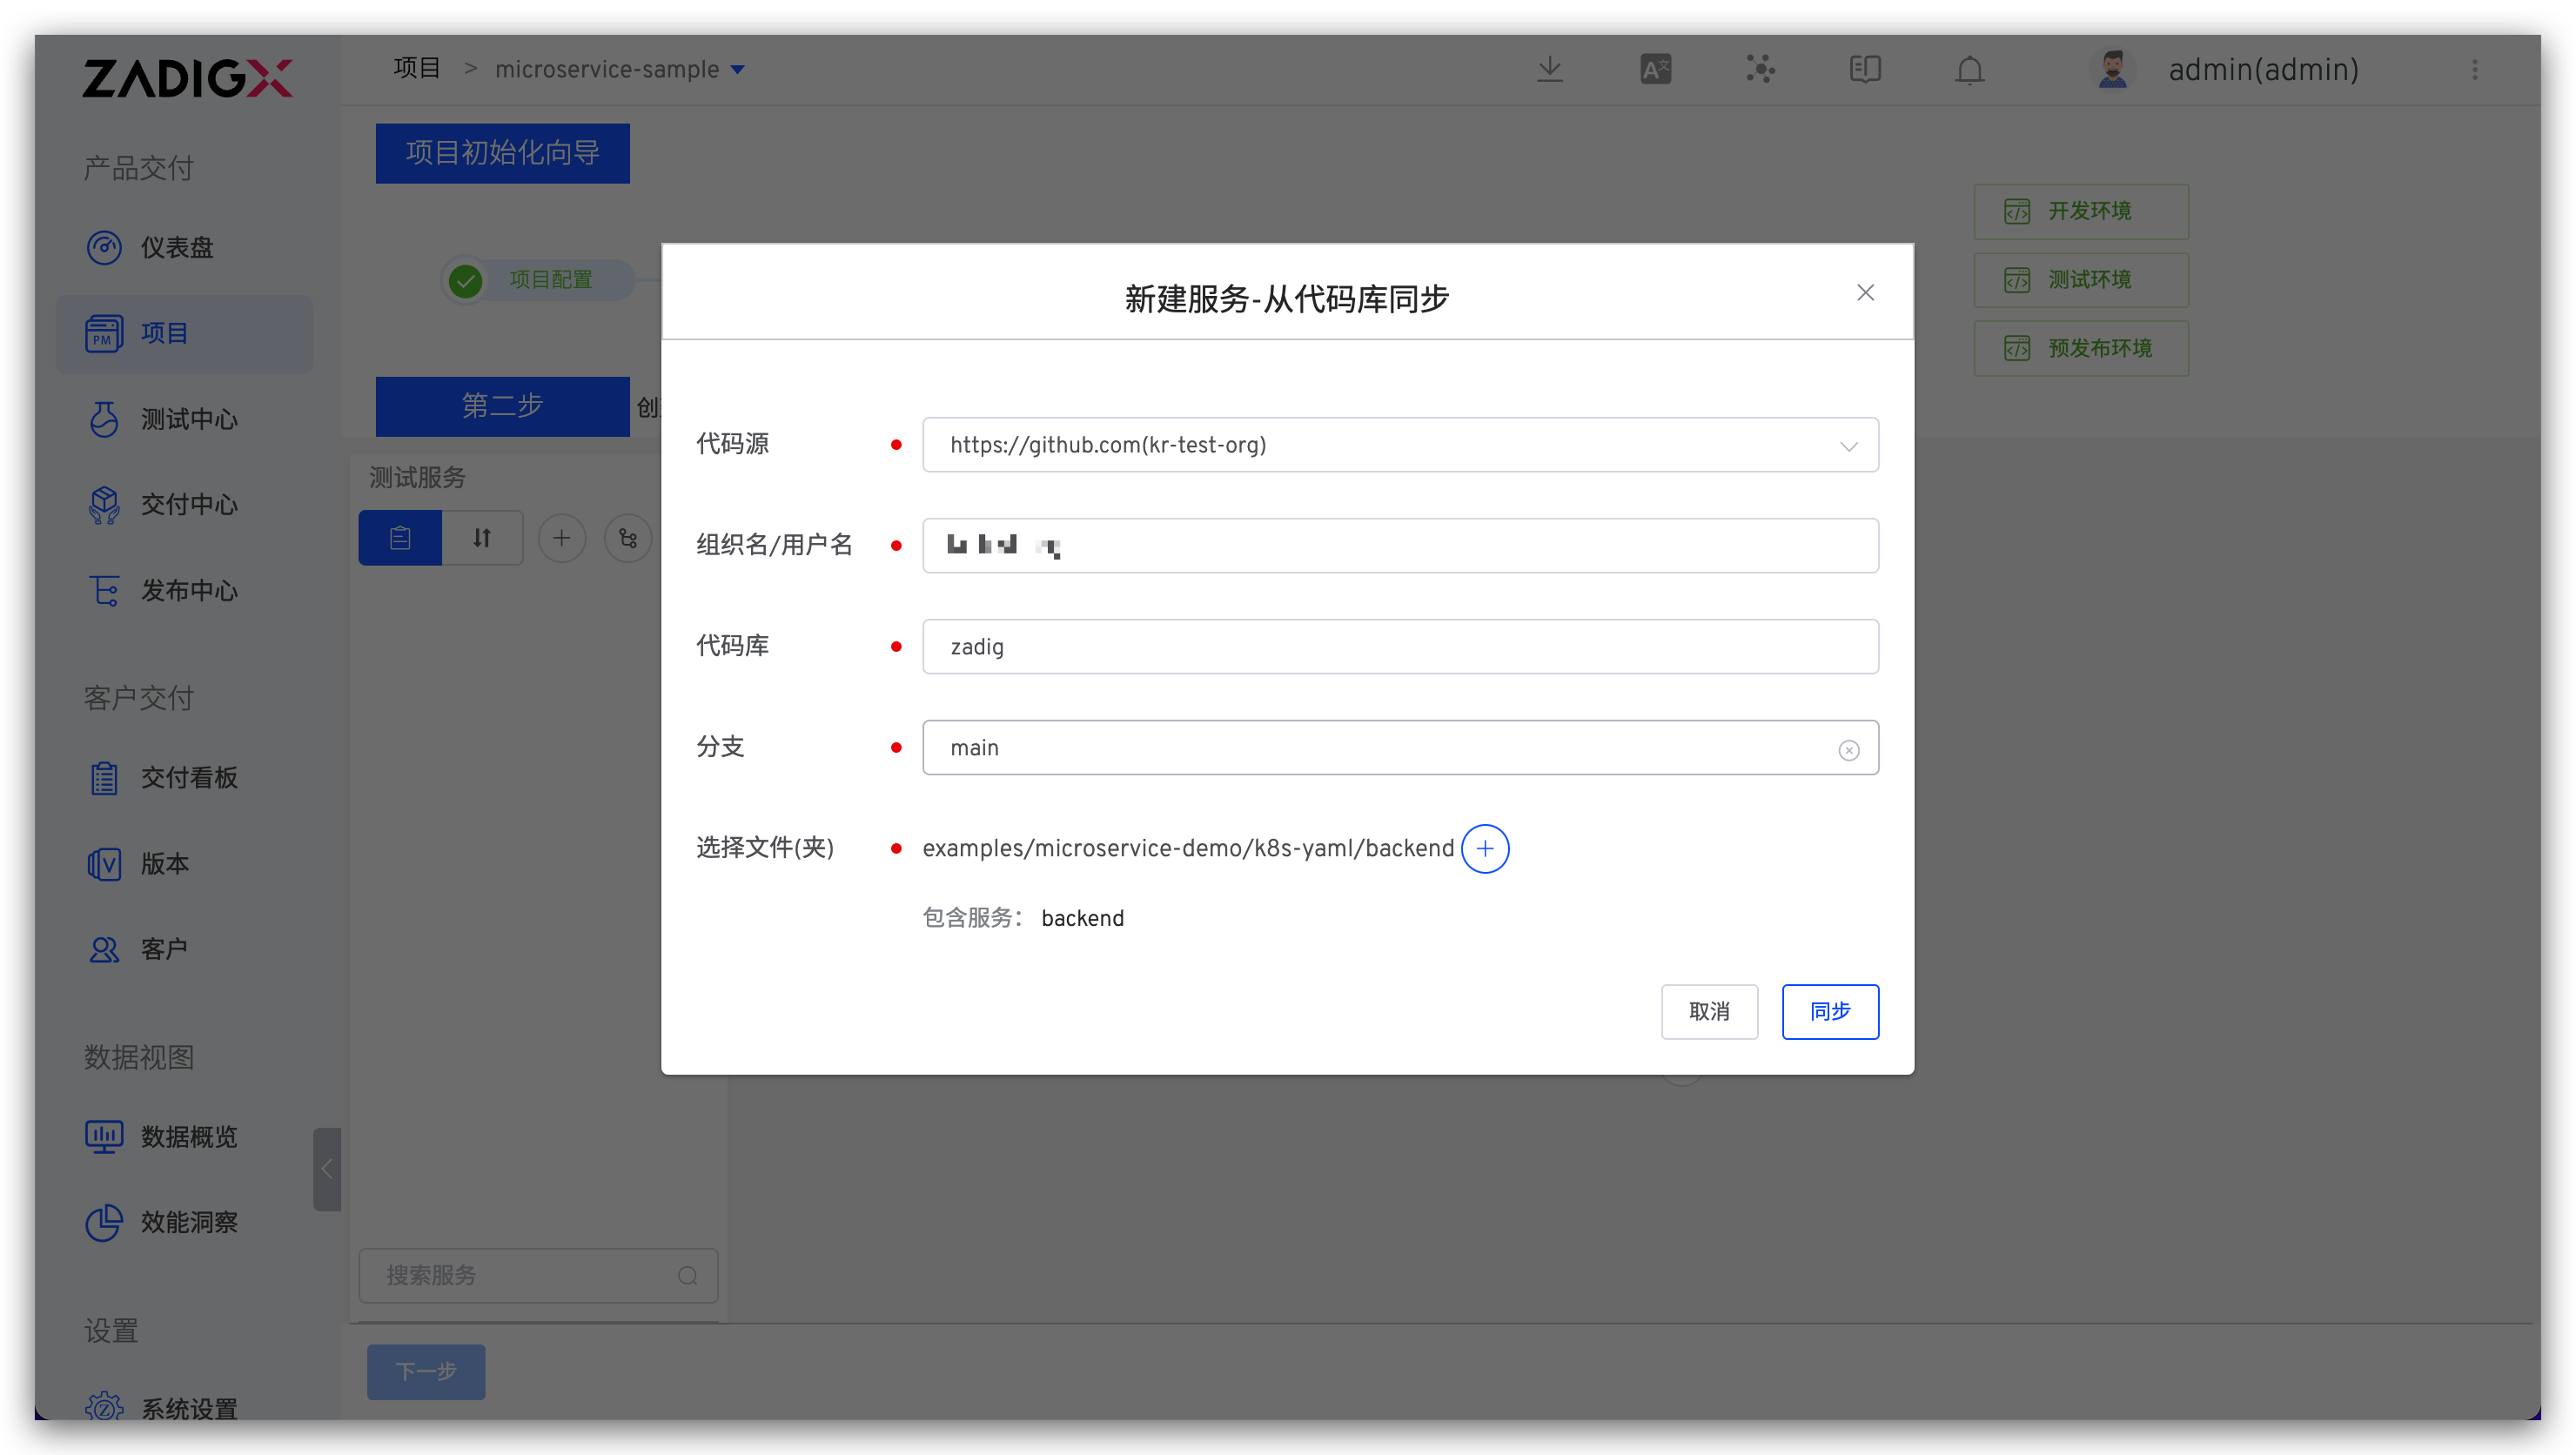Viewport: 2576px width, 1455px height.
Task: Open the three-dot menu at top right
Action: 2475,69
